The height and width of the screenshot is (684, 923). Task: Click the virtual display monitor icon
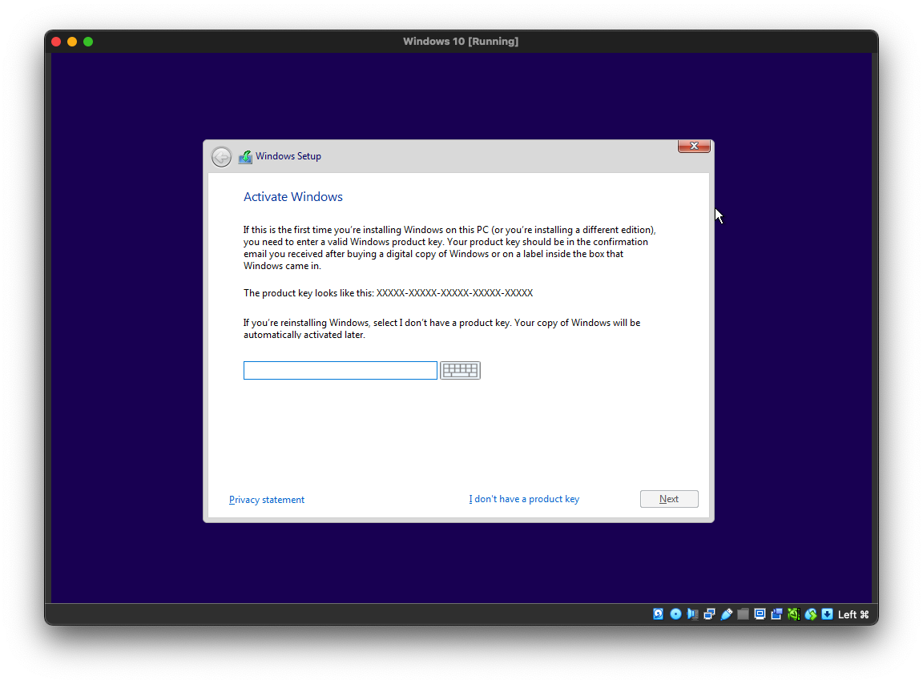[760, 614]
